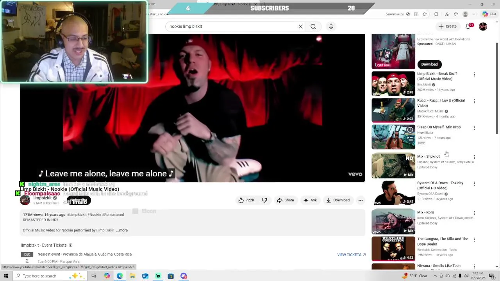Open Edge settings and more ellipsis

[x=475, y=14]
